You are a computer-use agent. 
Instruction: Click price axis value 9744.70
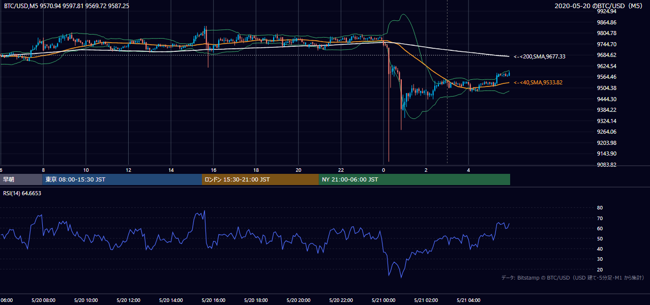(x=607, y=44)
